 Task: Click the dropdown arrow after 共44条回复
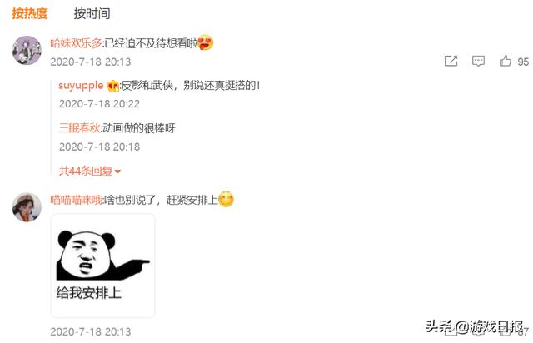coord(117,171)
